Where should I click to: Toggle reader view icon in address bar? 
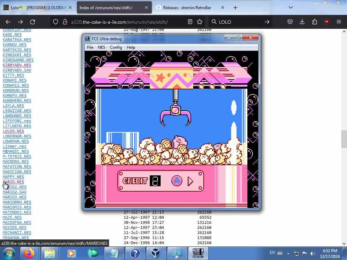pos(190,22)
